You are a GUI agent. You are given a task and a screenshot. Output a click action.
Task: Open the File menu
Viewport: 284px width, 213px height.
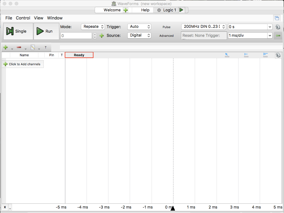point(9,18)
